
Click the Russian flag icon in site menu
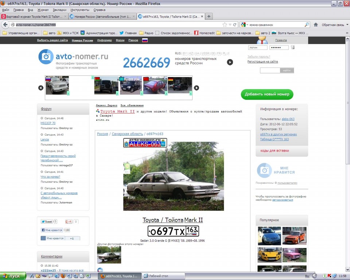tap(145, 40)
